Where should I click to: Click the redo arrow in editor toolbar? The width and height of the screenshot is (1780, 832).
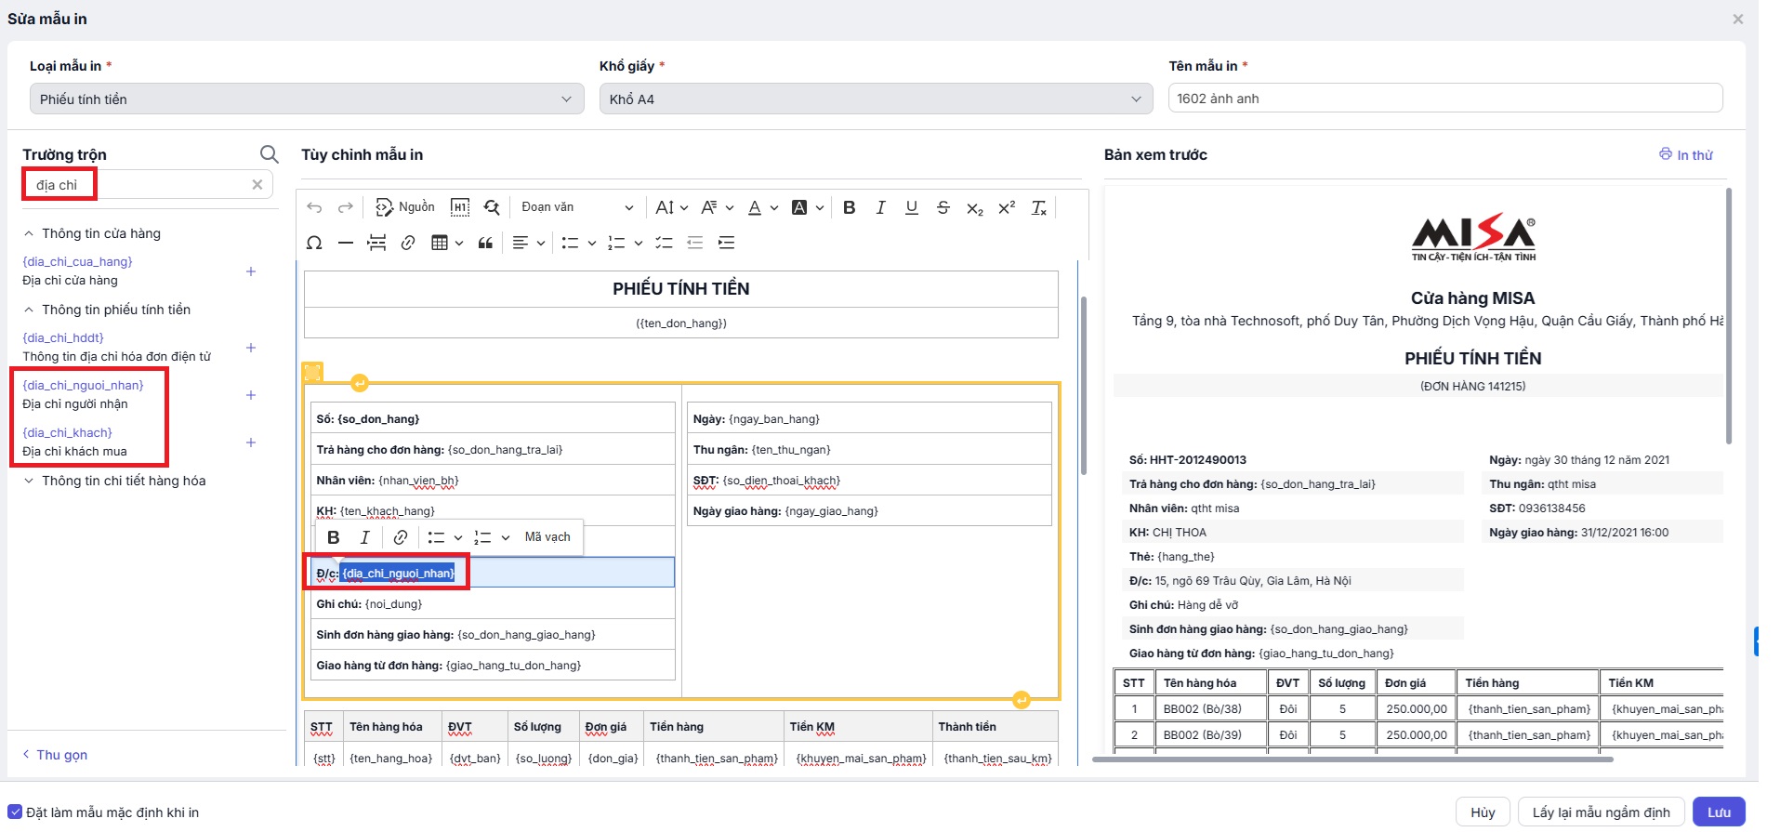coord(346,207)
